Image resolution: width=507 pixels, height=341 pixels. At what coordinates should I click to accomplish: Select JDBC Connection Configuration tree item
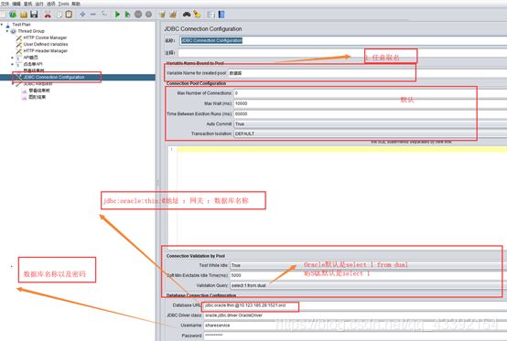(54, 77)
